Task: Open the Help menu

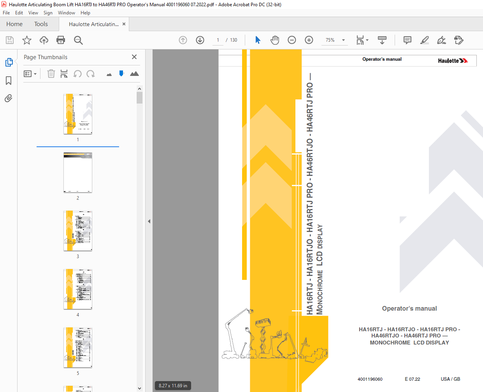Action: (85, 13)
